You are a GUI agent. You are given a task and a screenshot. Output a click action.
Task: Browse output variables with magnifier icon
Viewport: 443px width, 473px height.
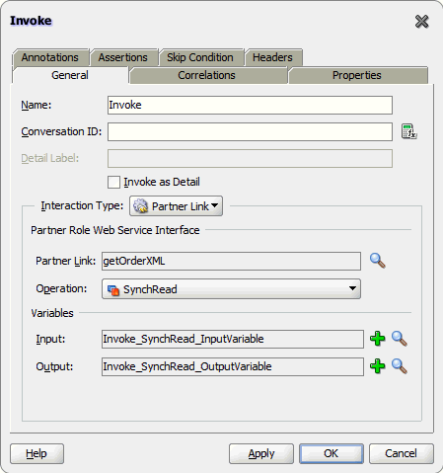point(400,366)
